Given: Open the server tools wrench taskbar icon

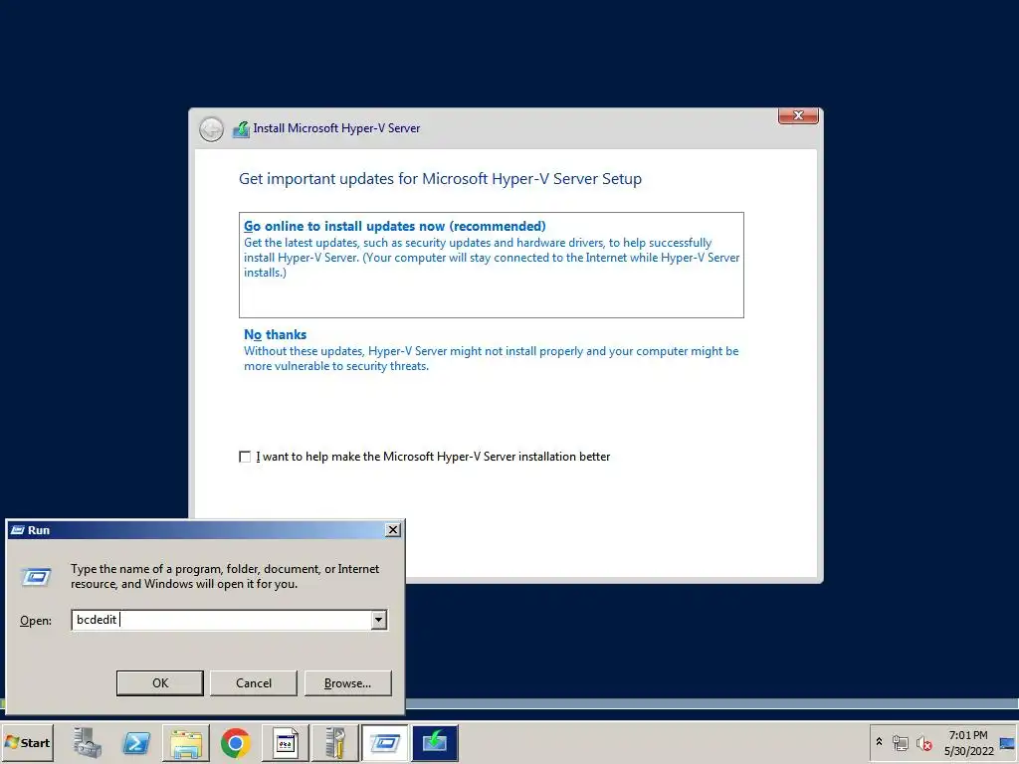Looking at the screenshot, I should pyautogui.click(x=334, y=742).
